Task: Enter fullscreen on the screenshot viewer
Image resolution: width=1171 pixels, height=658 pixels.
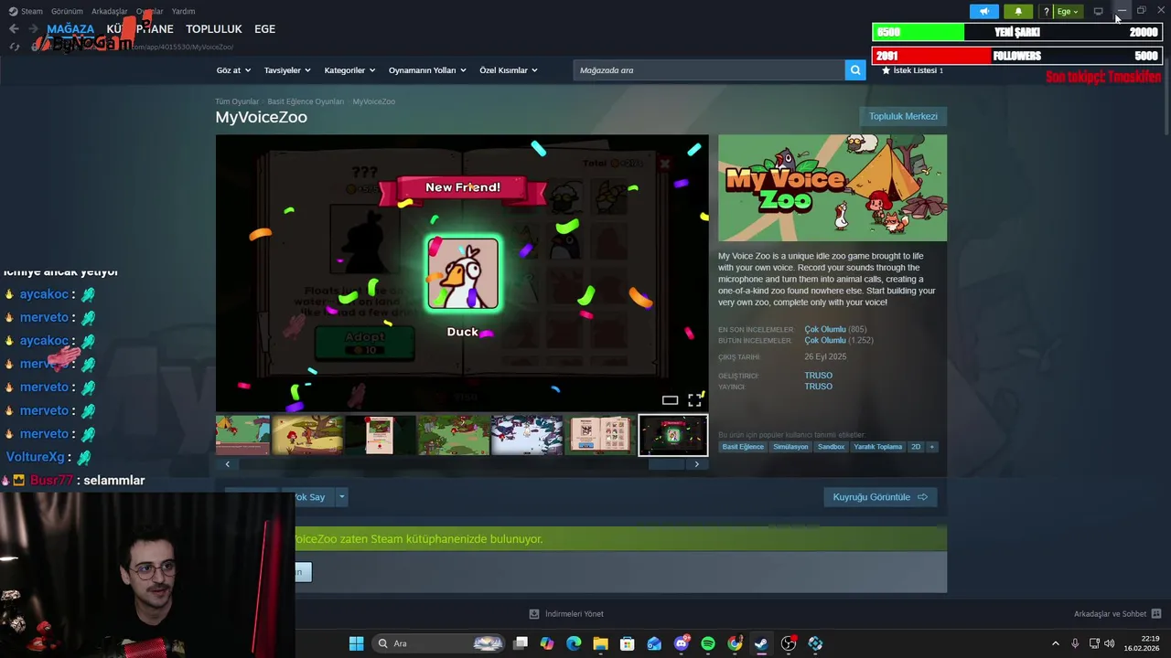Action: [695, 400]
